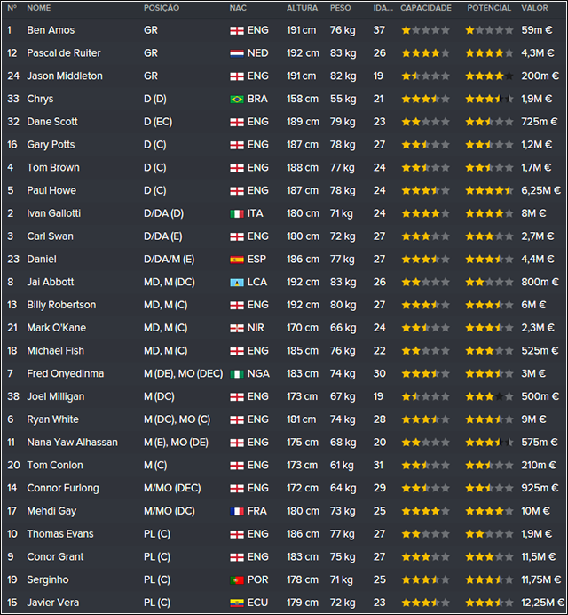Viewport: 568px width, 615px height.
Task: Sort the list by POSIÇÃO column header
Action: click(x=162, y=8)
